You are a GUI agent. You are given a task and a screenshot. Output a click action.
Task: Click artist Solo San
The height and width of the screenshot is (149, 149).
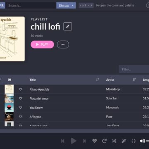[112, 99]
